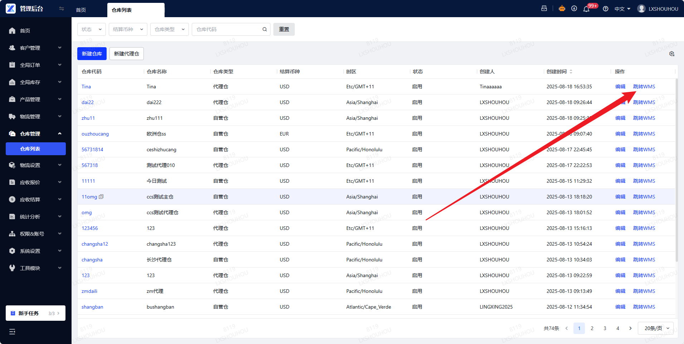Click the inbox tray icon in header

[544, 9]
